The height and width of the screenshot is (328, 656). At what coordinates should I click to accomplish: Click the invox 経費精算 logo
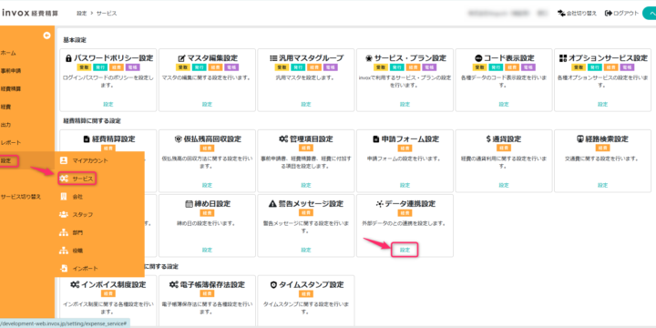(x=29, y=14)
